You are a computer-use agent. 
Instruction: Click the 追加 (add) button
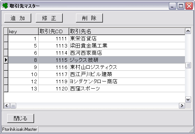coord(18,18)
